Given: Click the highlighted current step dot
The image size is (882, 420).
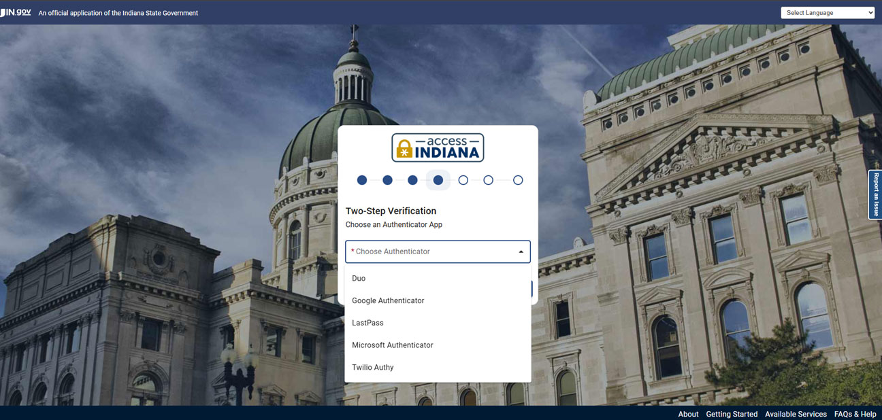Looking at the screenshot, I should 438,180.
